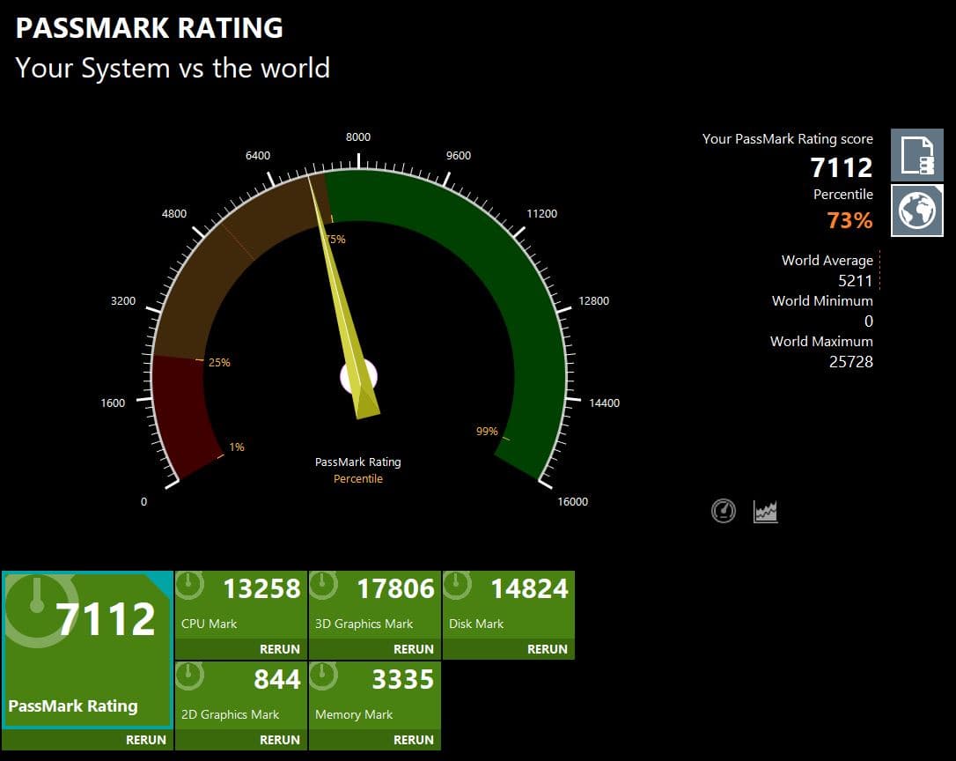Click the clock icon on Disk Mark tile

pyautogui.click(x=457, y=584)
